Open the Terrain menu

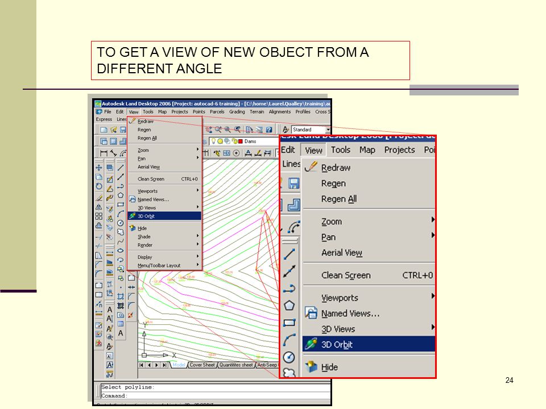(x=257, y=112)
